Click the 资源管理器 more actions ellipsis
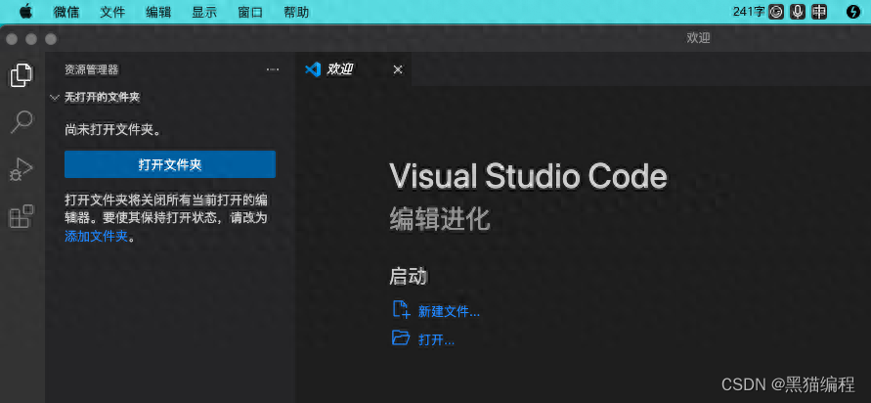The image size is (871, 403). click(x=272, y=69)
